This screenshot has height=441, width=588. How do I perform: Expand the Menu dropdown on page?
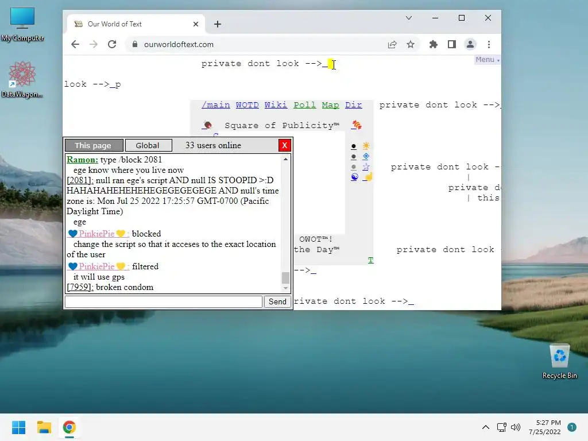pyautogui.click(x=487, y=60)
